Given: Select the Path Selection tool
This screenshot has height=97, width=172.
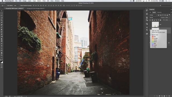Looking at the screenshot, I should tap(2, 48).
